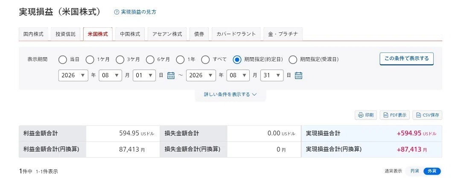Click the この条件で表示する button
461x178 pixels.
click(x=407, y=58)
